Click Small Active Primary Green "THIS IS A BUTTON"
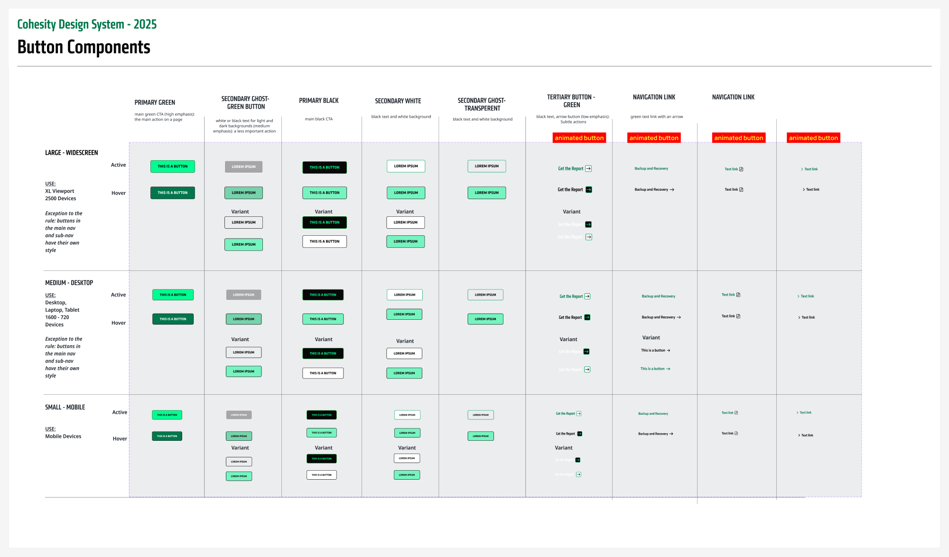The width and height of the screenshot is (949, 557). pos(167,415)
